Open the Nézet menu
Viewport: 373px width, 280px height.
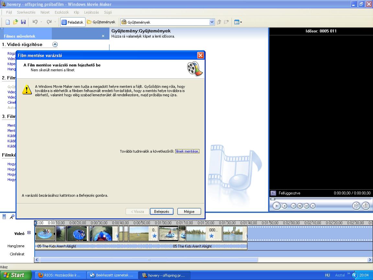click(45, 12)
